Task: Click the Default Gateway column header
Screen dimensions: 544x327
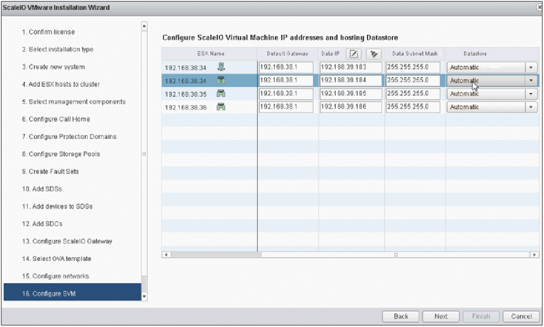Action: (287, 53)
